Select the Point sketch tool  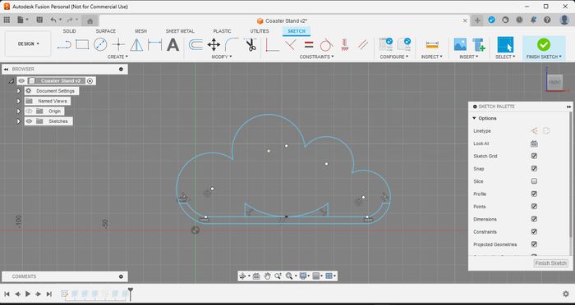pos(118,44)
